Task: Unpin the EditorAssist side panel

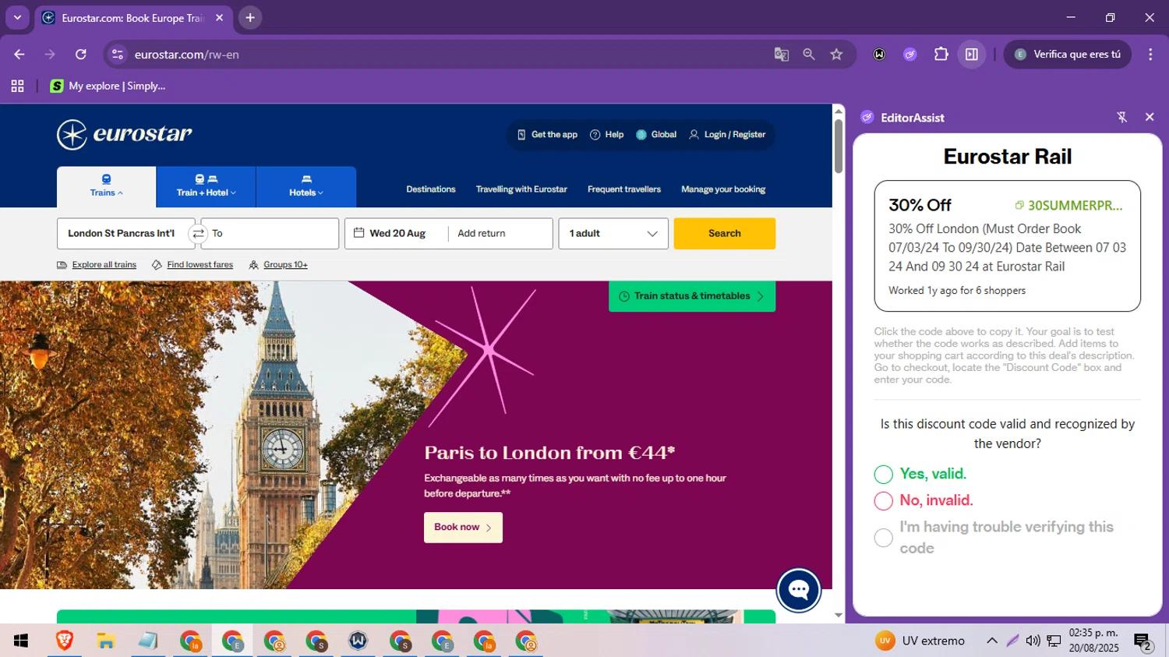Action: (1122, 117)
